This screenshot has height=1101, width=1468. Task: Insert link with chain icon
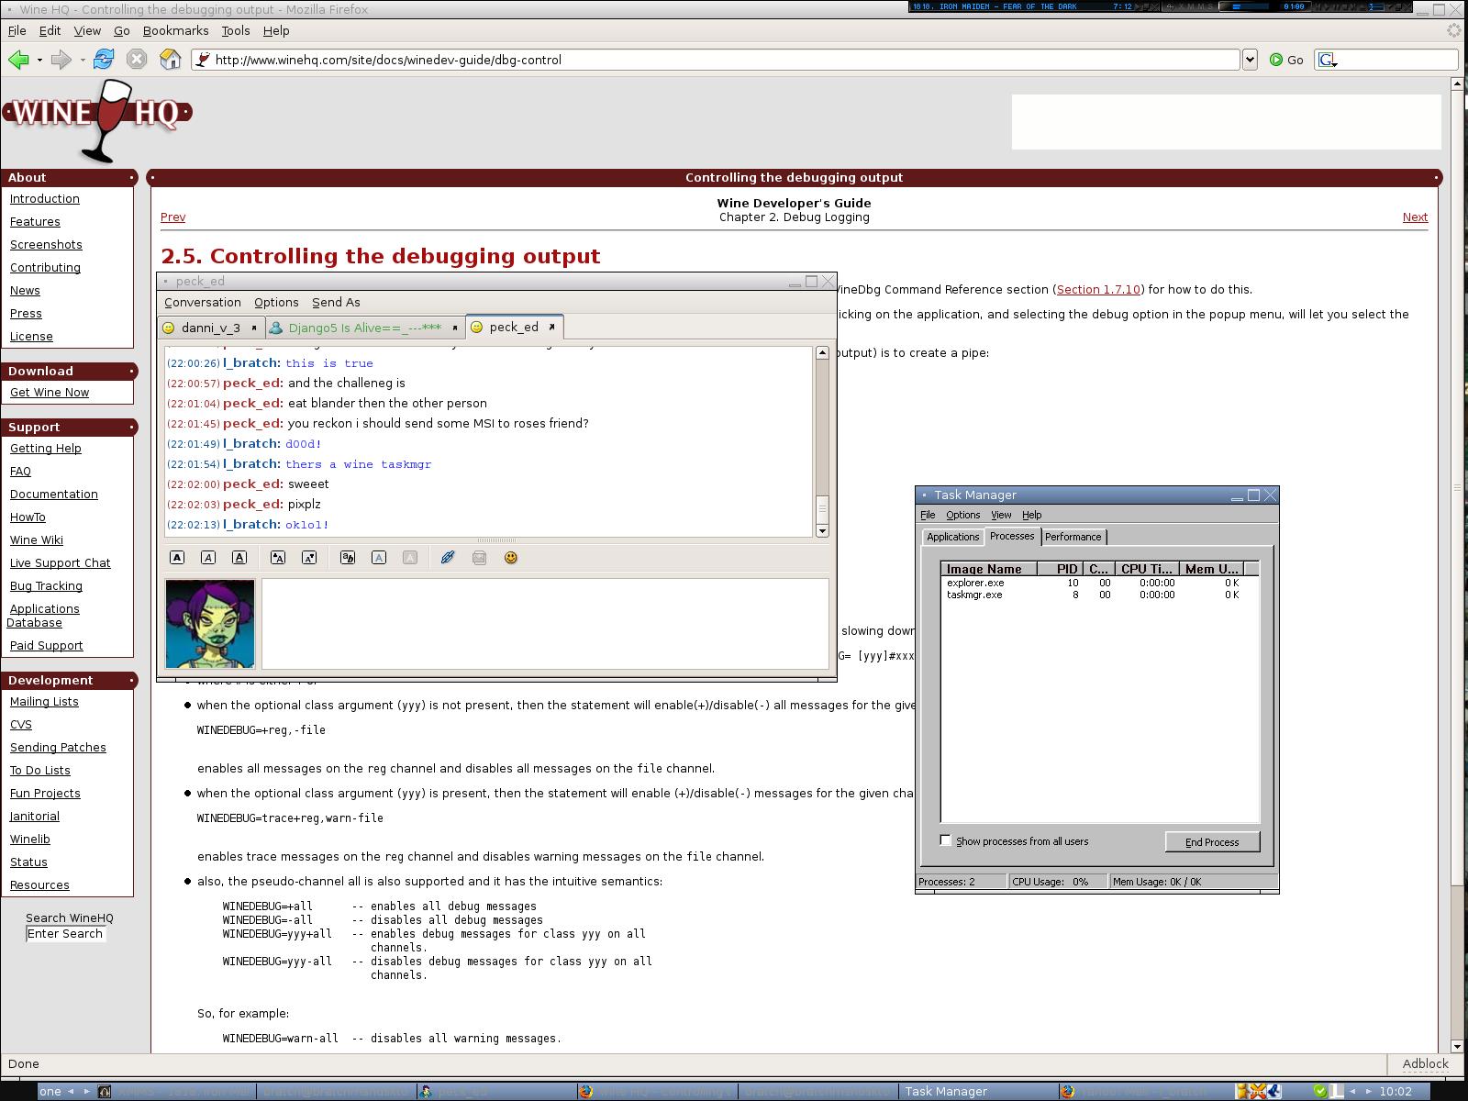448,558
